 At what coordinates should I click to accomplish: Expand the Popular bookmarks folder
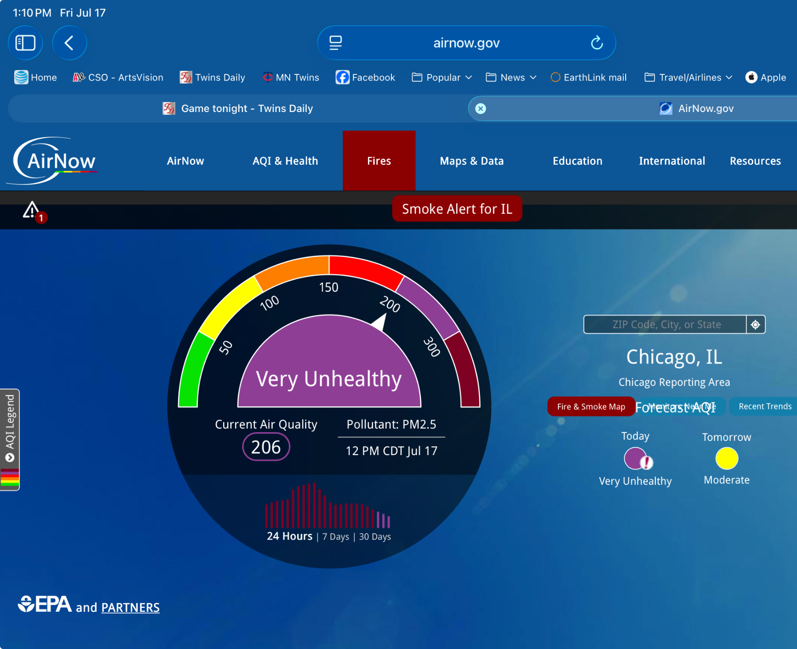[441, 77]
